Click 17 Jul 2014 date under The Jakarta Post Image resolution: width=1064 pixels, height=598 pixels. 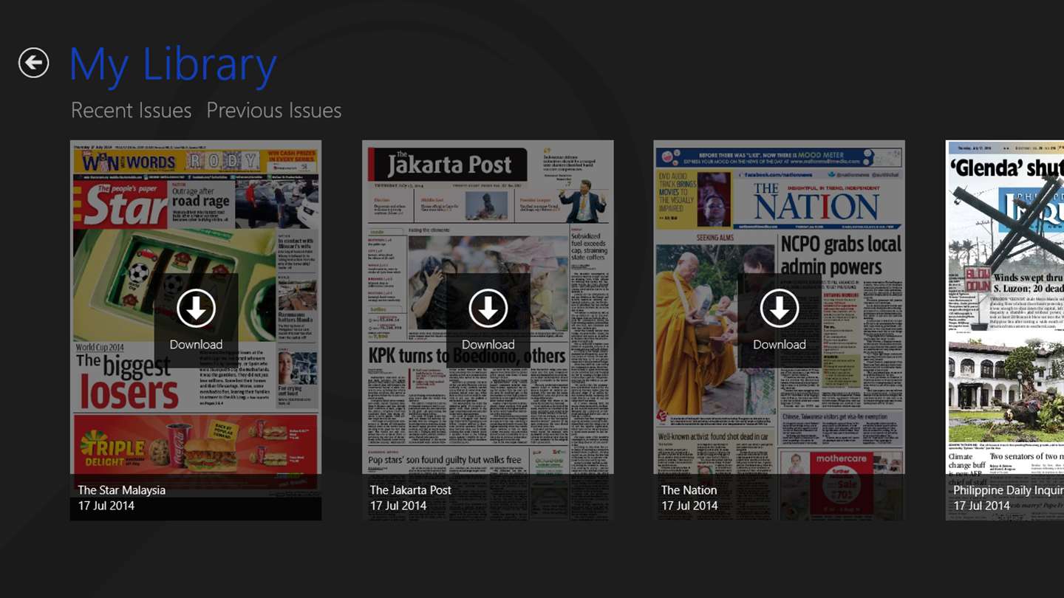click(x=398, y=506)
